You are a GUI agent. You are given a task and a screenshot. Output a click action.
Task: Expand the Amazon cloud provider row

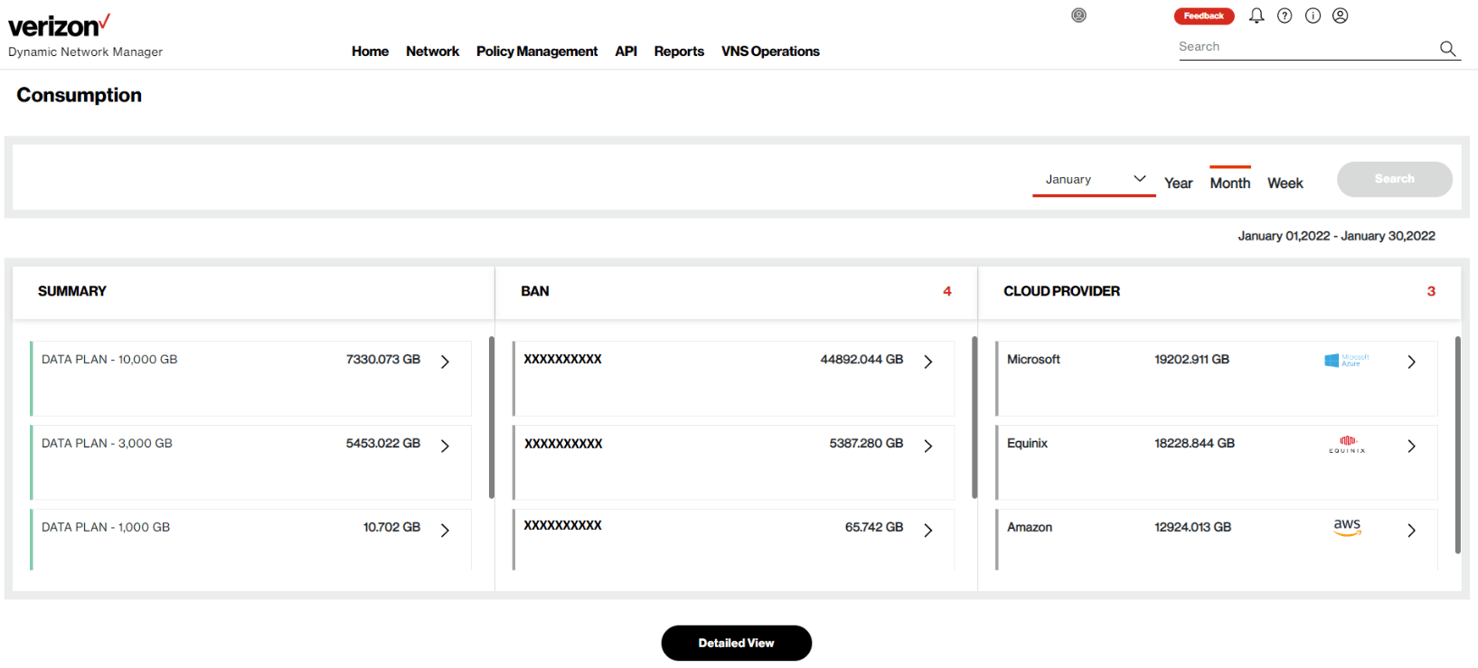[1411, 531]
